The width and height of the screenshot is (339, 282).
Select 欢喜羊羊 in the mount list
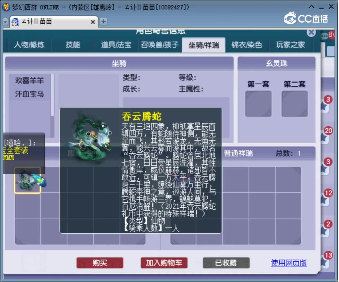29,80
